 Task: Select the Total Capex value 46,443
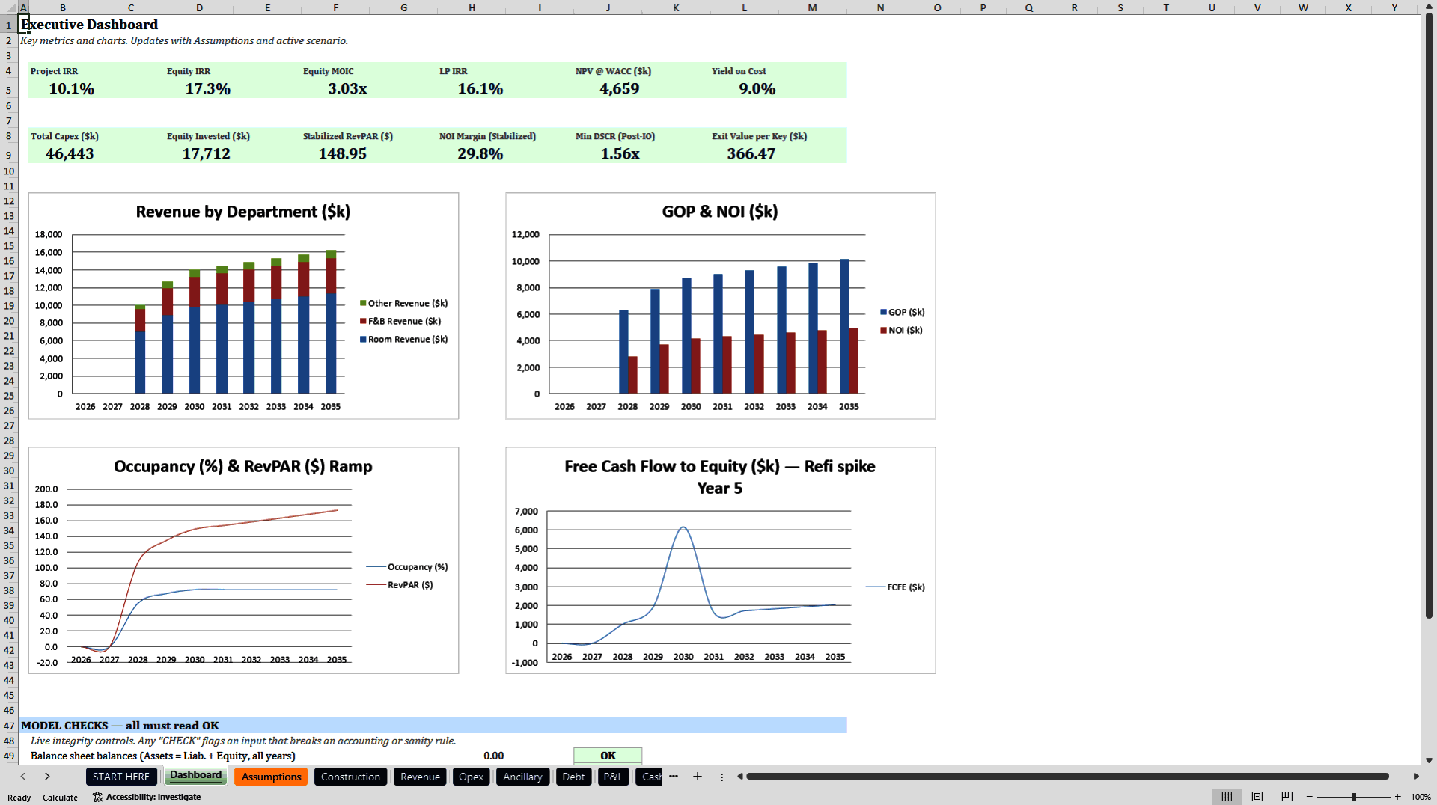point(70,154)
